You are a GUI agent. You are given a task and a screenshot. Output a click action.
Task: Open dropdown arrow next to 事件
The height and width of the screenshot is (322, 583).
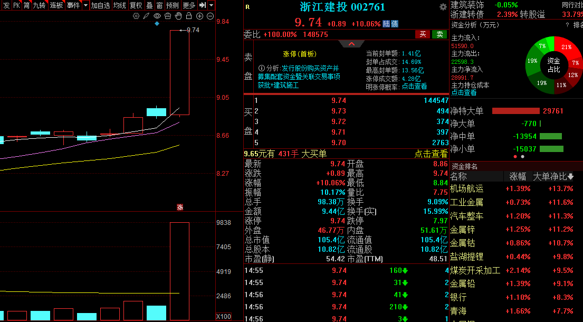(85, 5)
